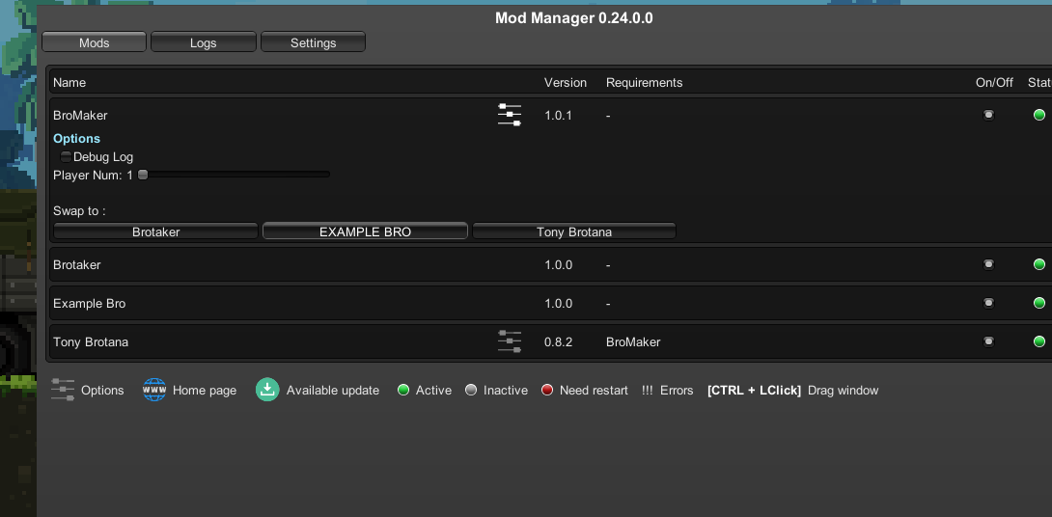Click the green status light for Brotaker
This screenshot has height=517, width=1052.
[x=1039, y=264]
